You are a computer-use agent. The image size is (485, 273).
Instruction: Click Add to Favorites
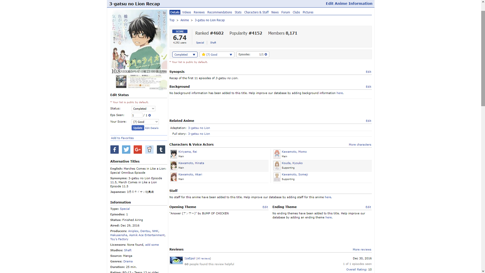[x=122, y=138]
